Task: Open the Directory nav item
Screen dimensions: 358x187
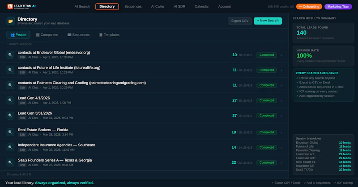Action: pyautogui.click(x=107, y=7)
